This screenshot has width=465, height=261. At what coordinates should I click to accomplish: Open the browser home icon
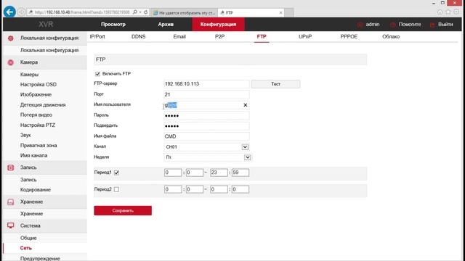coord(440,12)
